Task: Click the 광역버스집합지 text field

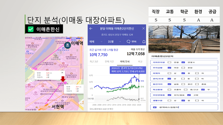Action: coord(184,107)
